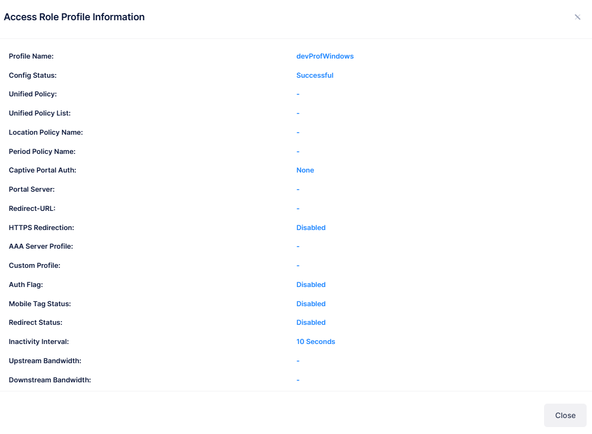
Task: Open the Successful config status link
Action: coord(315,75)
